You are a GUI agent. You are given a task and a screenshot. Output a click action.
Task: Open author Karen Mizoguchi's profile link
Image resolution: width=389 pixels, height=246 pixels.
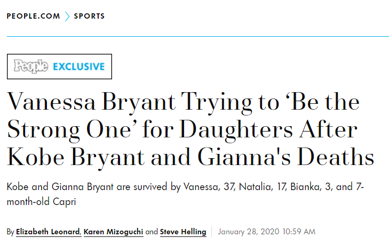(x=113, y=232)
